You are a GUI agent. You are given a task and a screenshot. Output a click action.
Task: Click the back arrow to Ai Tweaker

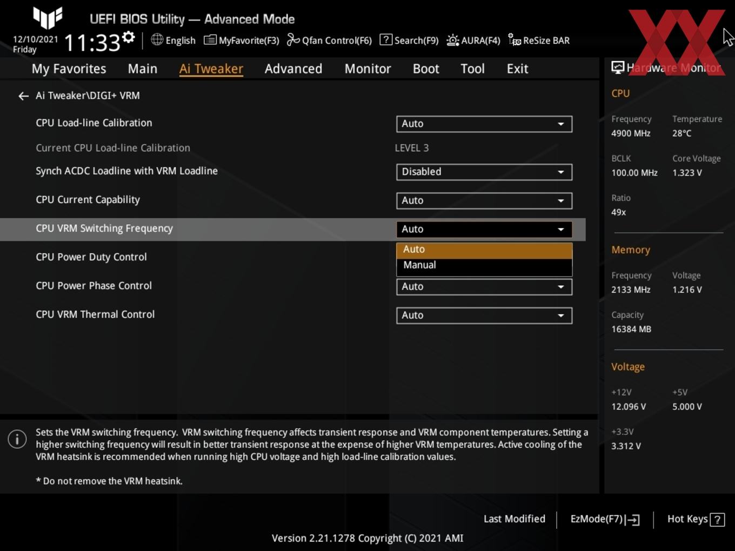(23, 96)
